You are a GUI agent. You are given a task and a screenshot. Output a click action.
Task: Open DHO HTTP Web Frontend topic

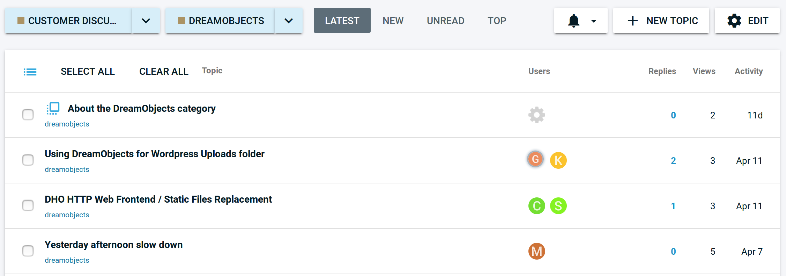pyautogui.click(x=158, y=199)
